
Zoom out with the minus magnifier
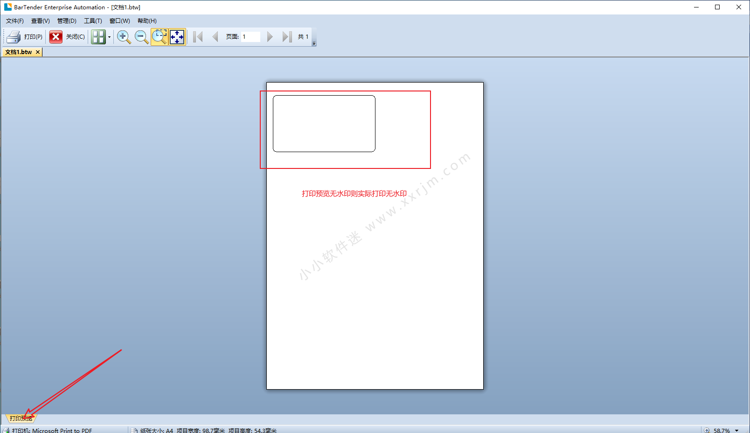pos(141,37)
